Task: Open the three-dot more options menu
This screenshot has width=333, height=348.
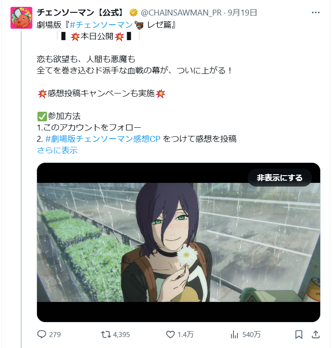Action: pyautogui.click(x=316, y=12)
